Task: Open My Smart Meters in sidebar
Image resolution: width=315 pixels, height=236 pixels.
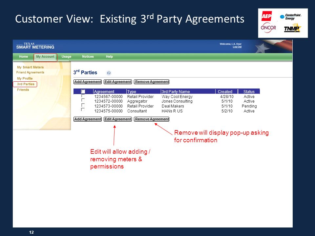Action: tap(30, 67)
